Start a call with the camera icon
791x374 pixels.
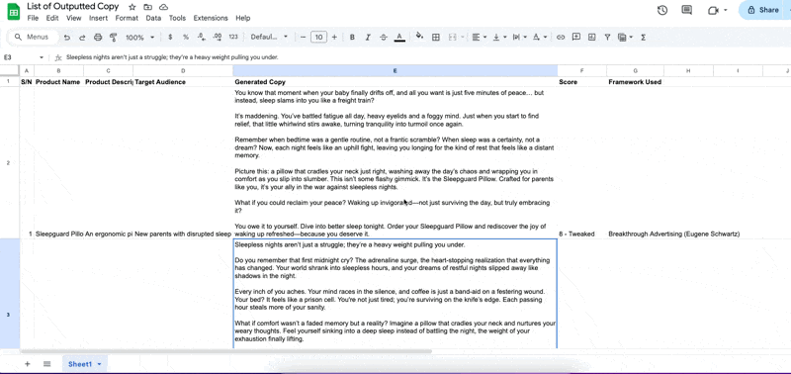[713, 10]
